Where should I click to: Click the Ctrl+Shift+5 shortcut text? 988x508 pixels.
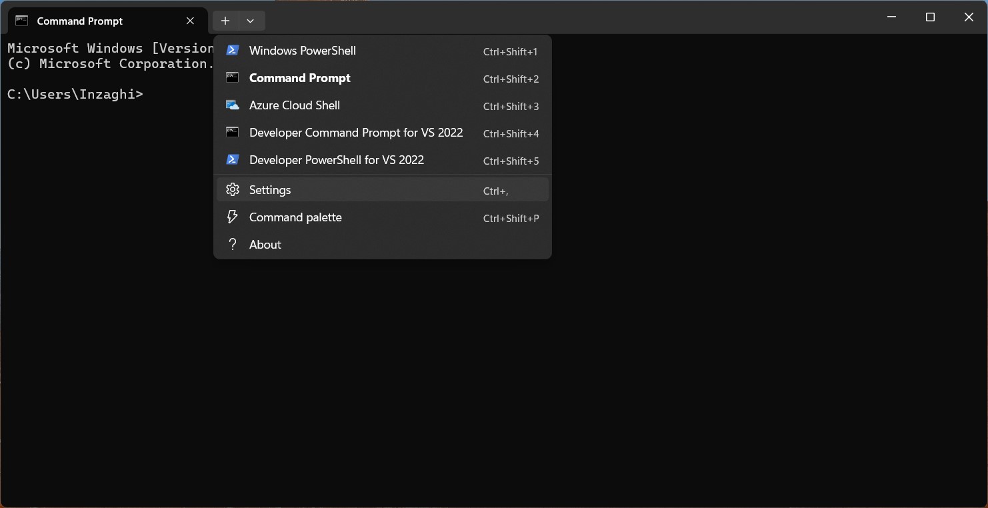(511, 161)
